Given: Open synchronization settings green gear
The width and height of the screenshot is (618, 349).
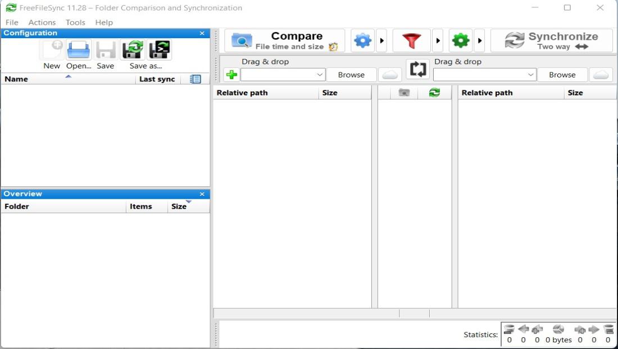Looking at the screenshot, I should [461, 40].
